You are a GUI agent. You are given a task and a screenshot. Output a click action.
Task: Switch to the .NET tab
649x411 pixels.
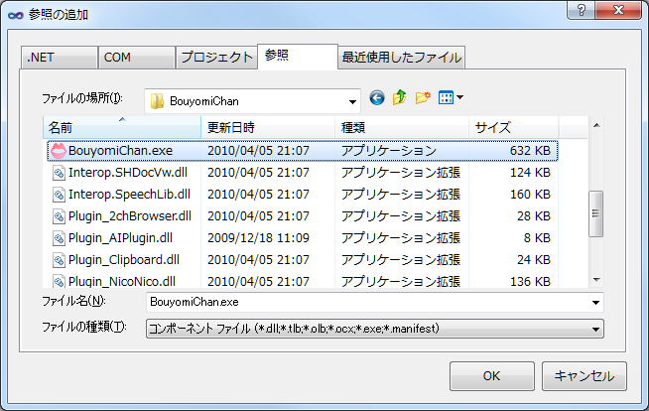pyautogui.click(x=60, y=58)
